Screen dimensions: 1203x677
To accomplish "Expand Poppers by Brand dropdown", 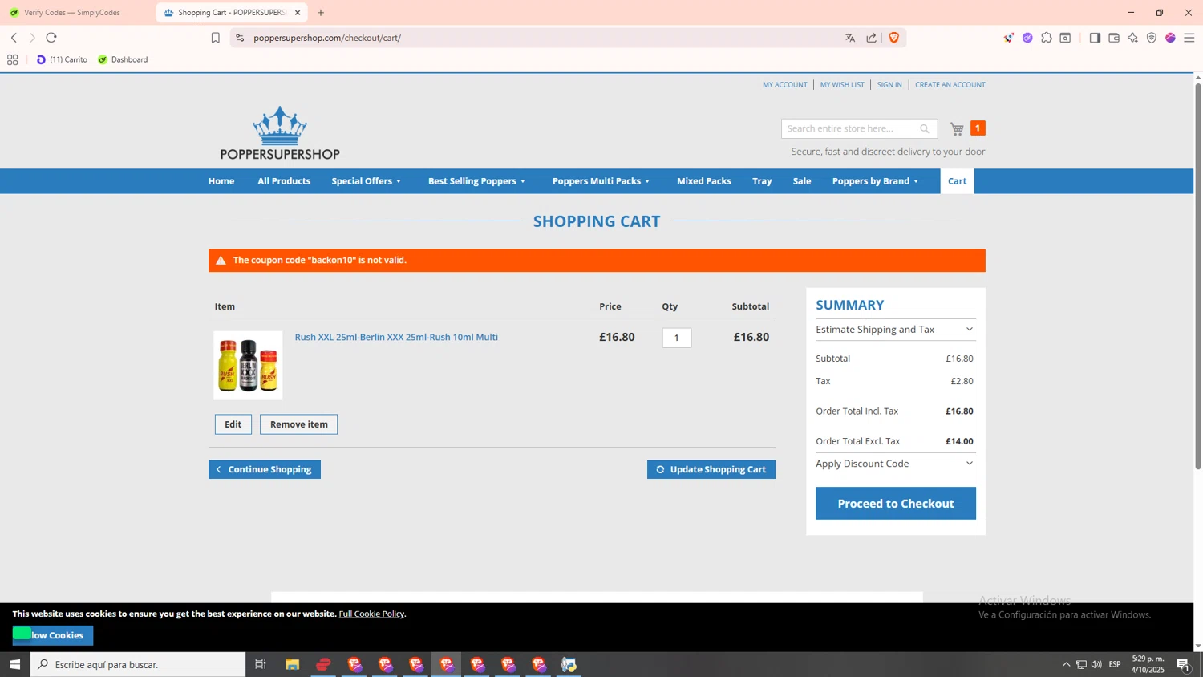I will [x=875, y=181].
